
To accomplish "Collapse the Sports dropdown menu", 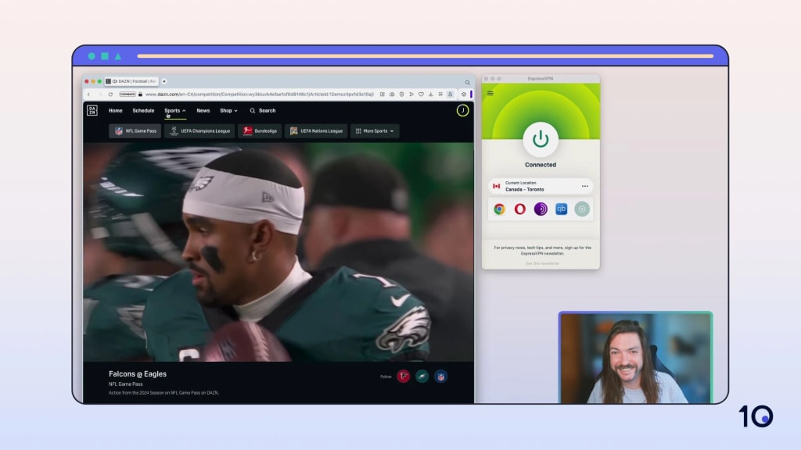I will pos(174,111).
